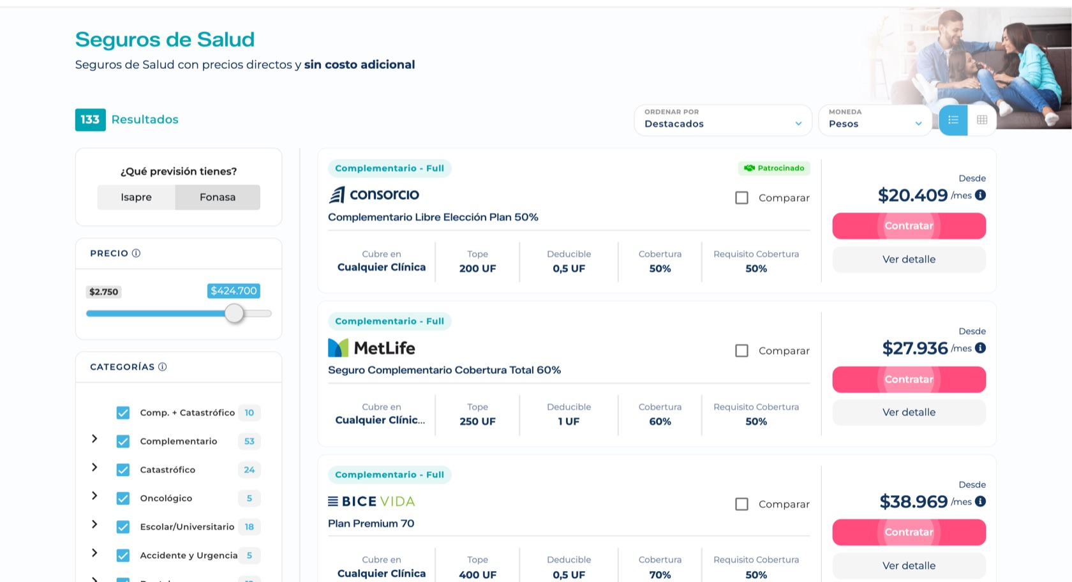
Task: Uncheck Catastrófico category
Action: pos(123,470)
